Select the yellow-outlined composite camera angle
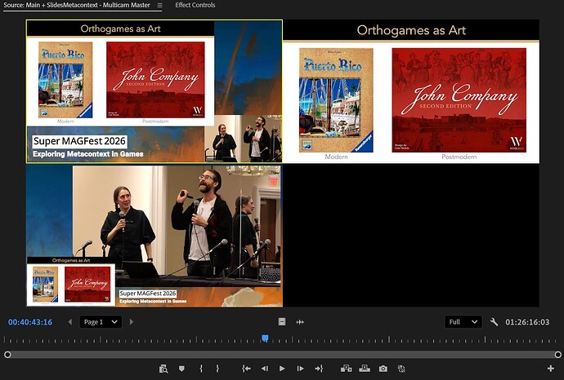The width and height of the screenshot is (564, 380). pos(154,91)
